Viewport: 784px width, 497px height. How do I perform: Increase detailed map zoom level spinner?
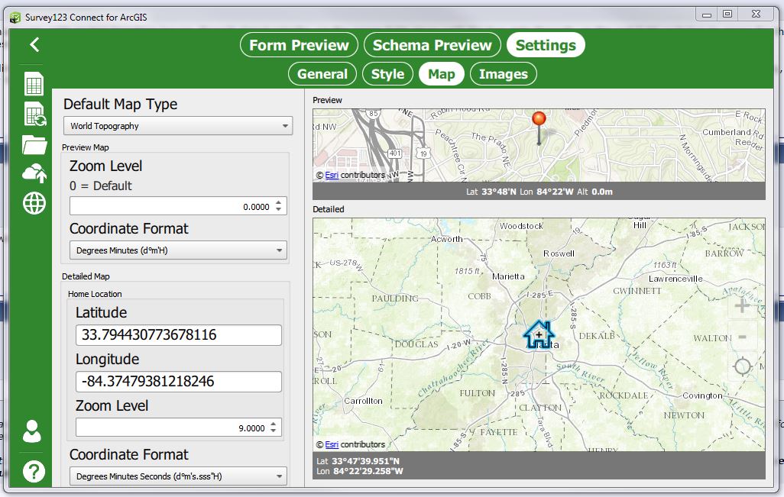273,424
